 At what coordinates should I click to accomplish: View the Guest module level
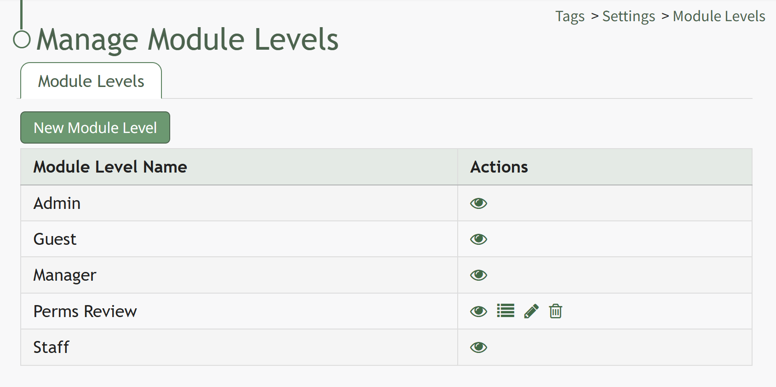click(x=478, y=239)
